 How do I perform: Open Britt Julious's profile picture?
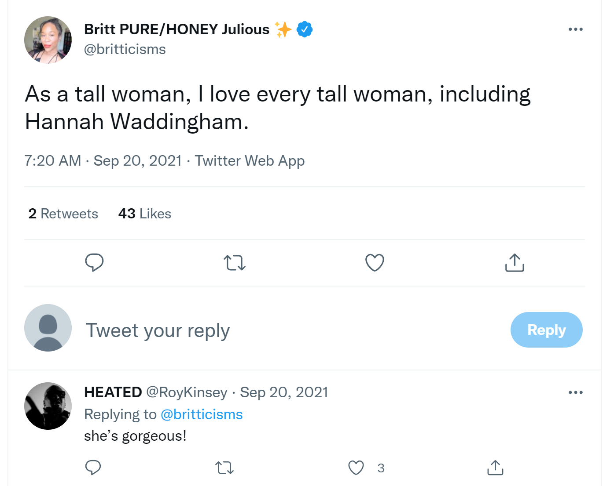click(x=48, y=40)
